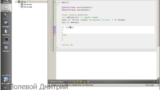Click the 'const double r(10.0);' line
This screenshot has height=90, width=160.
click(x=75, y=15)
